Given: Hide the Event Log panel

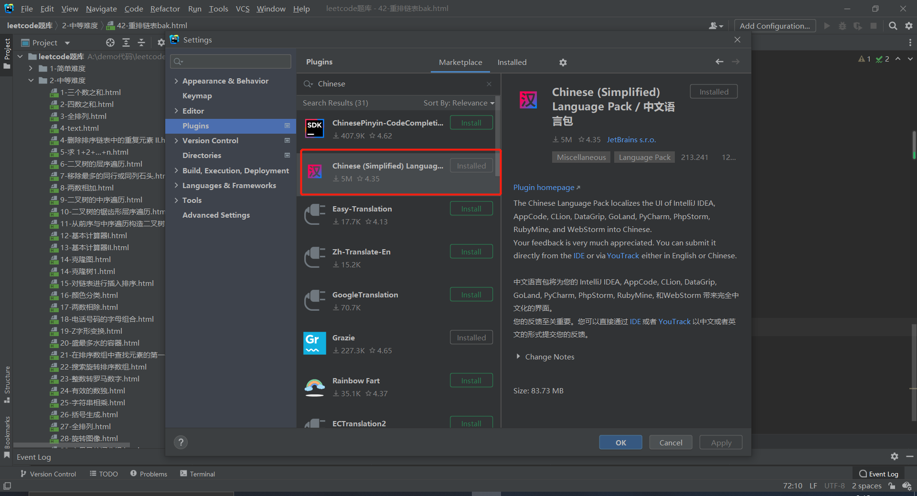Looking at the screenshot, I should point(910,456).
